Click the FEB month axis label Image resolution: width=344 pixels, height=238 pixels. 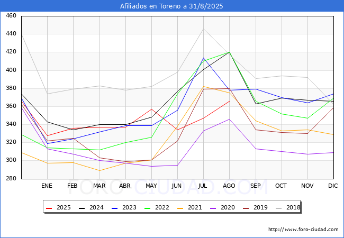pos(73,186)
